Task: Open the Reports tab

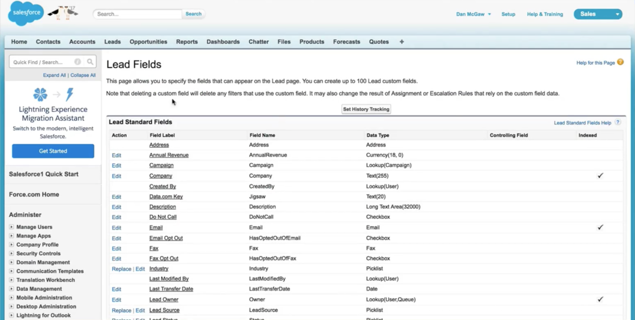Action: 187,41
